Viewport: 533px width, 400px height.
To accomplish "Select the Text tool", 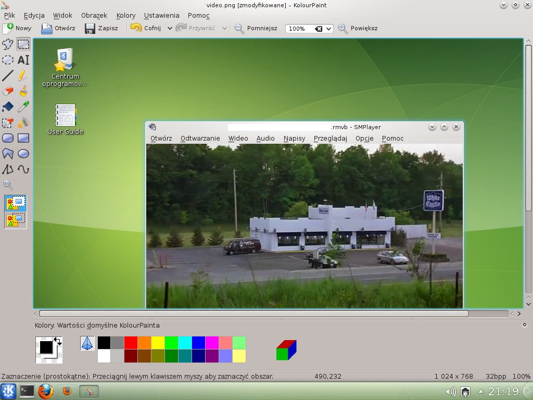I will (x=23, y=60).
